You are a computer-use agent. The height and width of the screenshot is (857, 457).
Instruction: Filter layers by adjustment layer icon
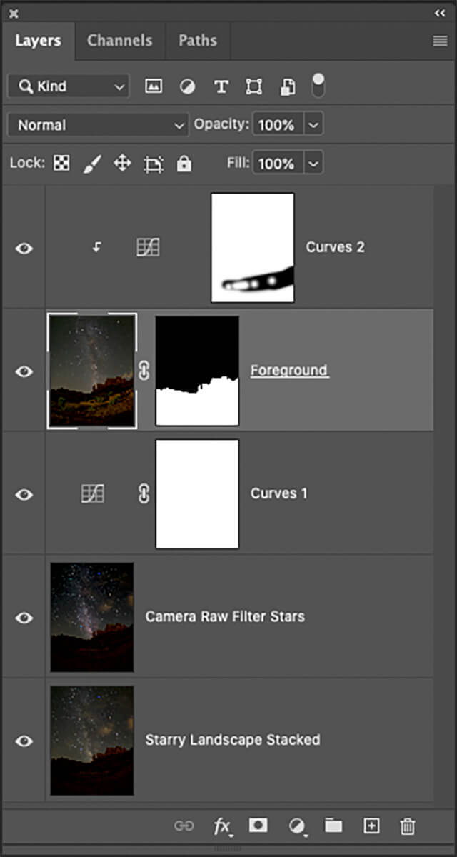(187, 86)
